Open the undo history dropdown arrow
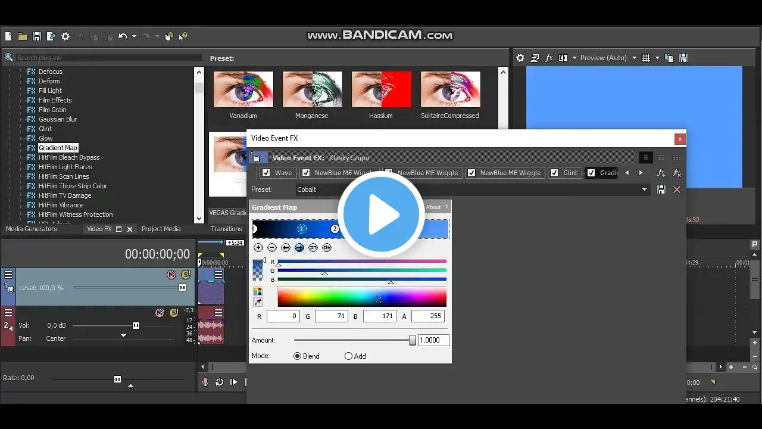Viewport: 762px width, 429px height. (133, 36)
